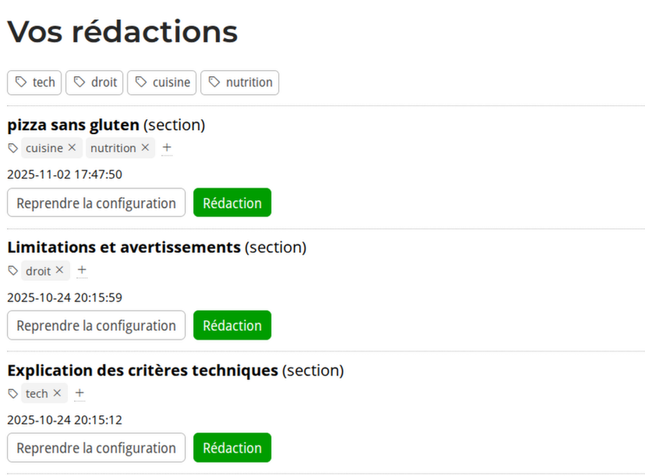645x476 pixels.
Task: Filter the list by tech tag
Action: (x=35, y=83)
